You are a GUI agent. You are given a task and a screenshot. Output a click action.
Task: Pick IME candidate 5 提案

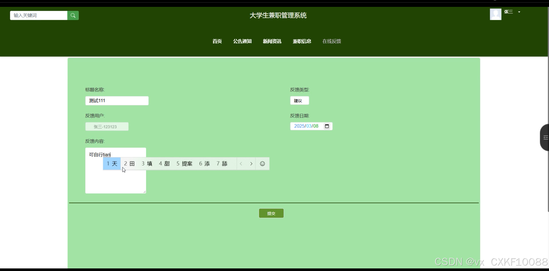pyautogui.click(x=184, y=164)
